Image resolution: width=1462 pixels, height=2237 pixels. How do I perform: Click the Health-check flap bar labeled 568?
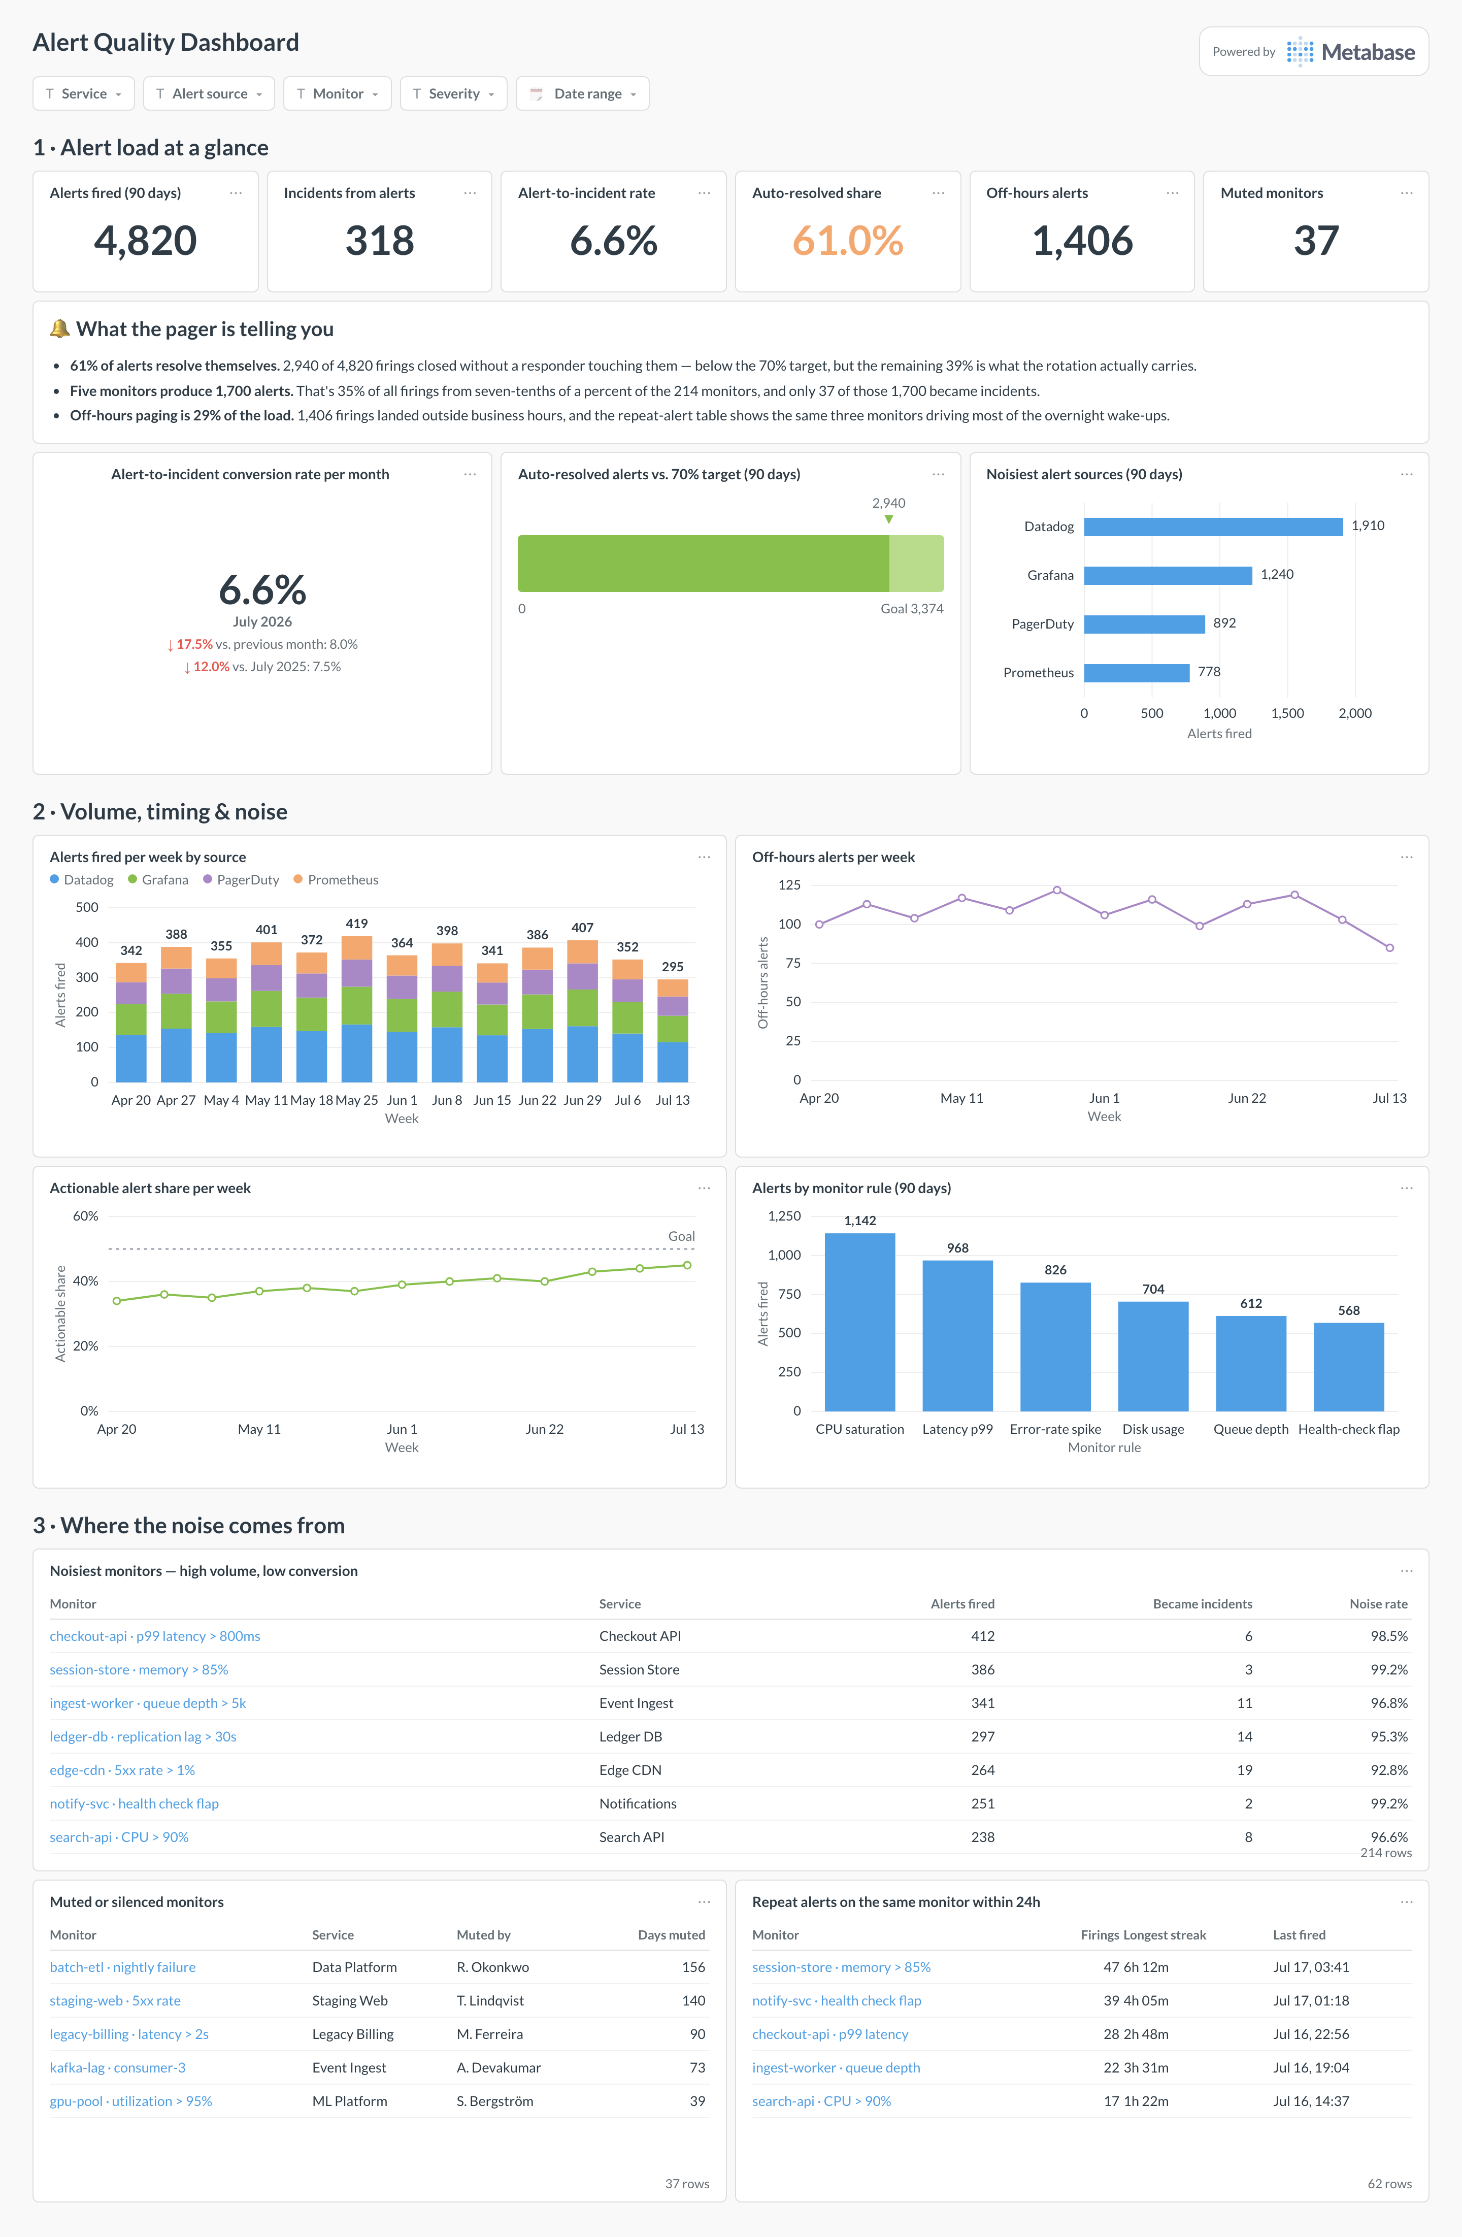(1348, 1367)
